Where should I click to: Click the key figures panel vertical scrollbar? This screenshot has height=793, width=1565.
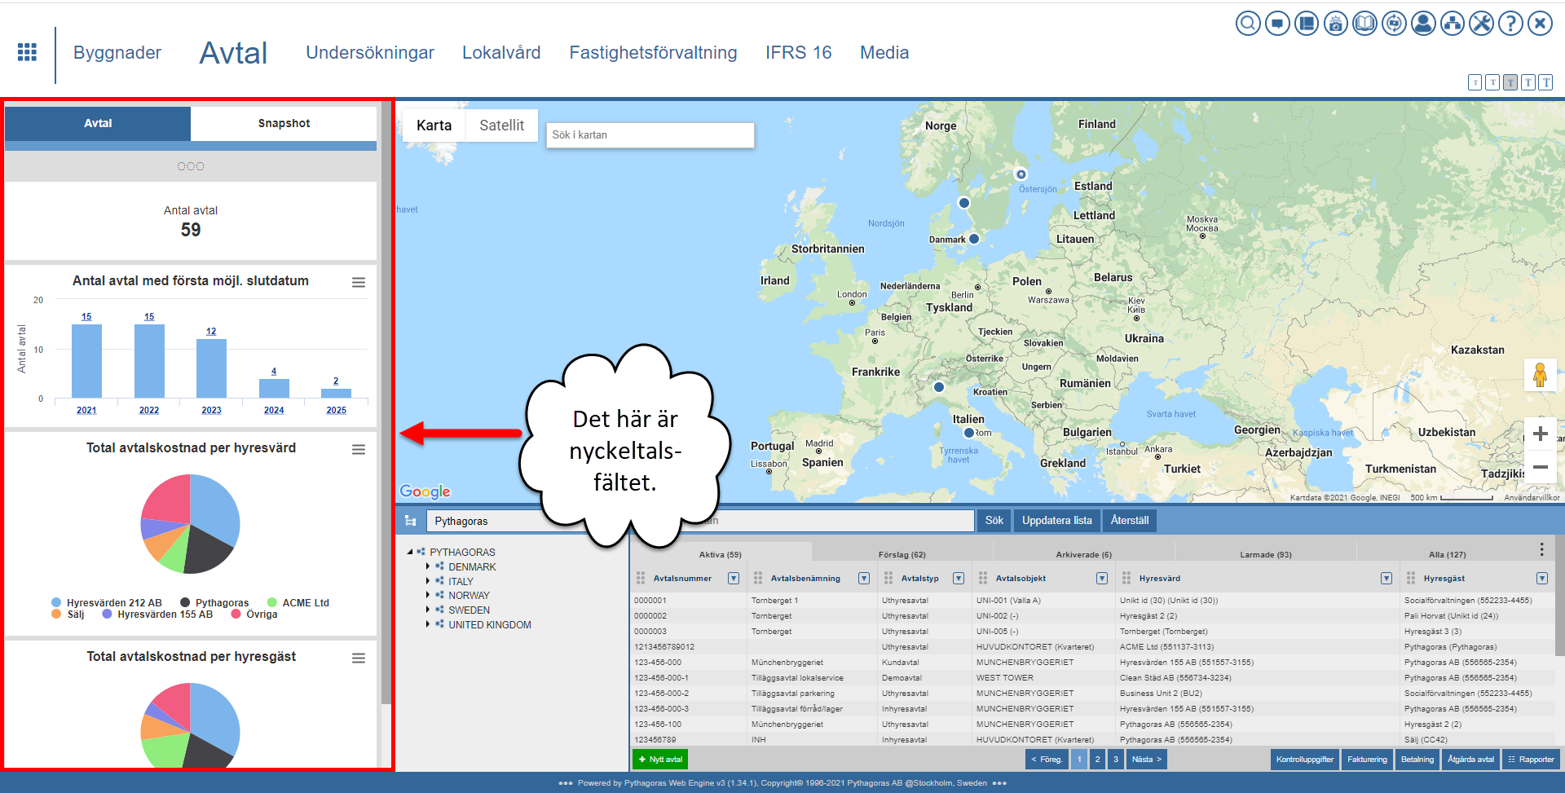[x=386, y=408]
